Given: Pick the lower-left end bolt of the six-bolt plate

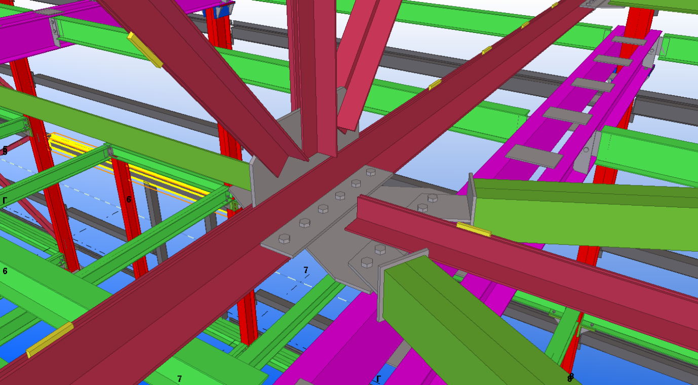Looking at the screenshot, I should pos(284,239).
